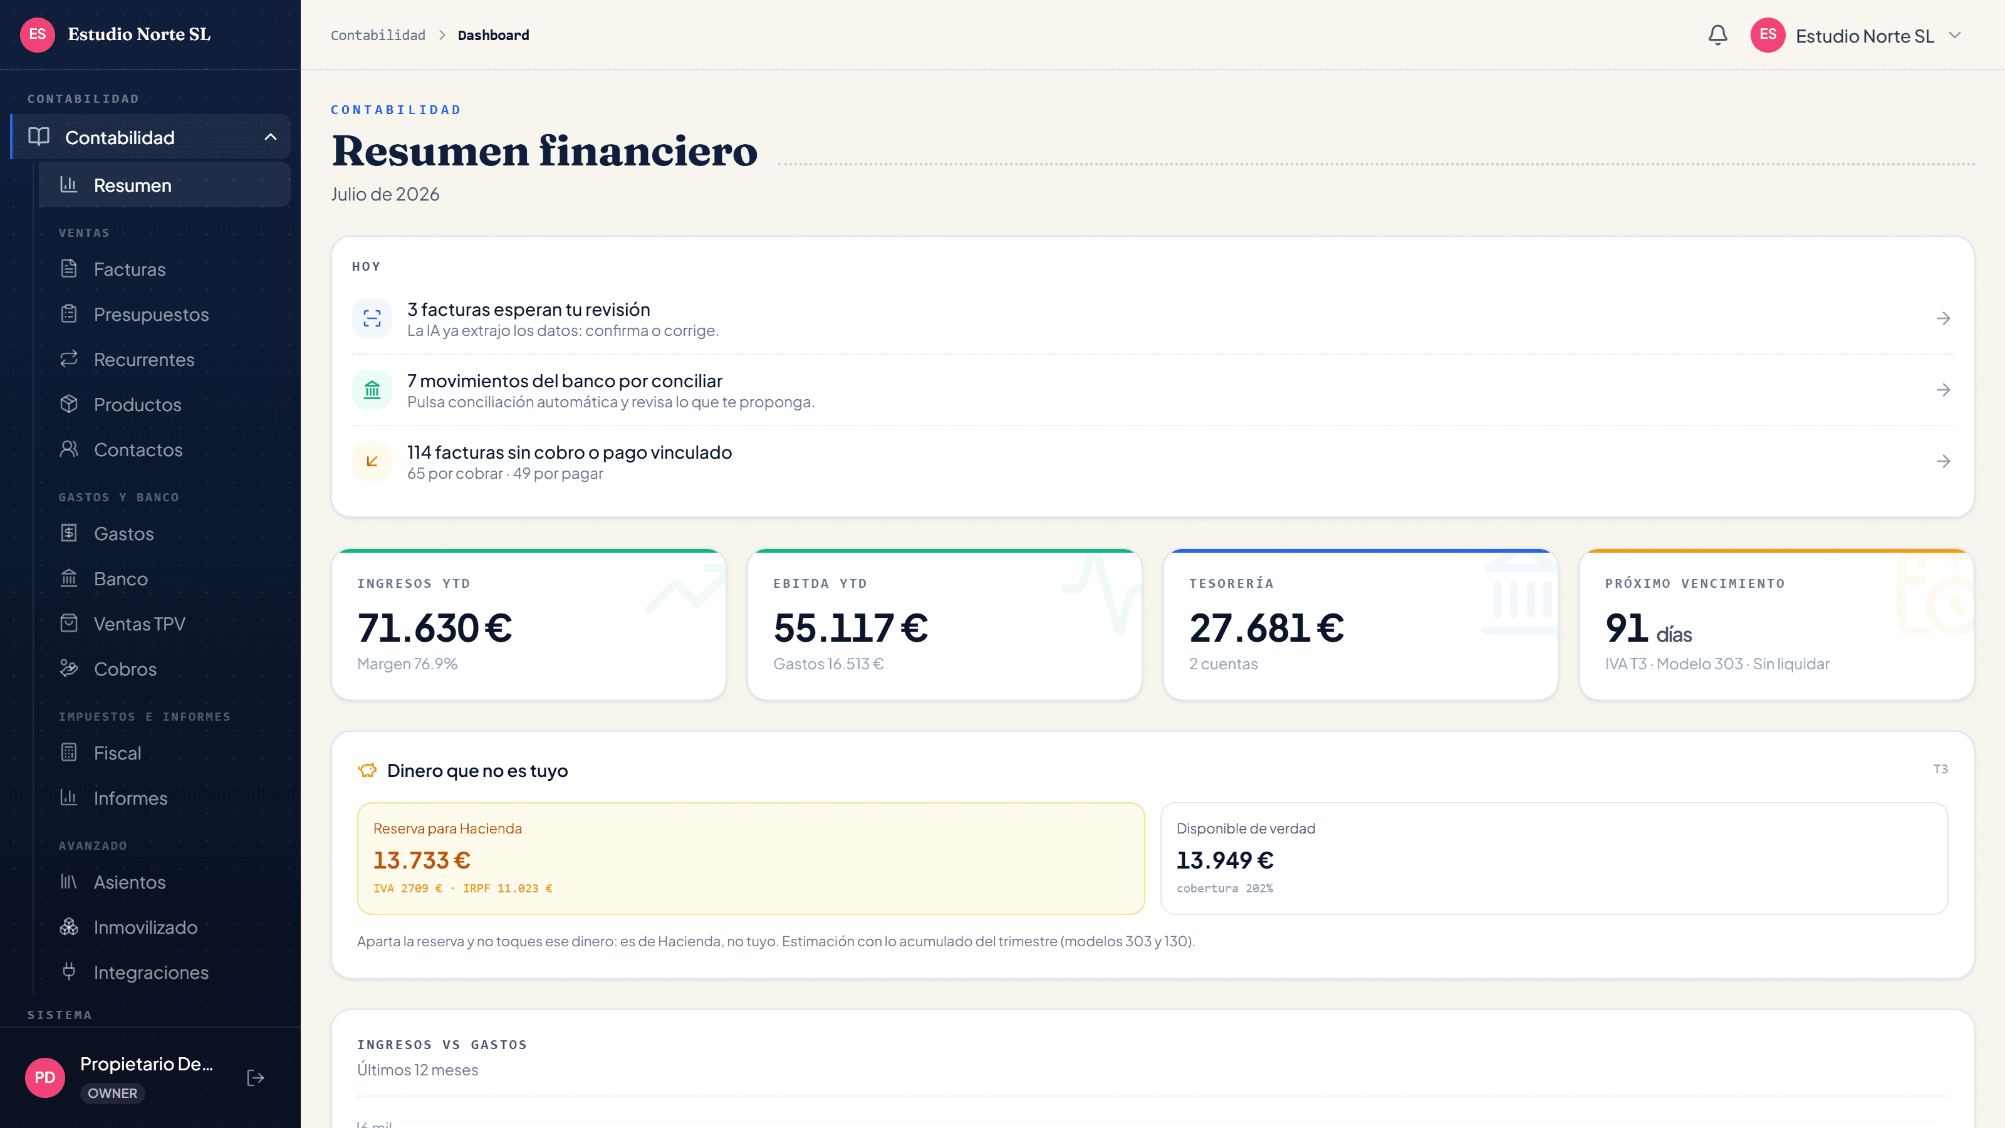This screenshot has width=2005, height=1128.
Task: Click the PD user avatar
Action: [x=44, y=1077]
